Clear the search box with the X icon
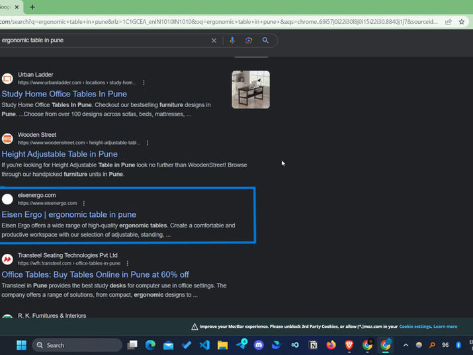Screen dimensions: 473x355 (x=214, y=40)
